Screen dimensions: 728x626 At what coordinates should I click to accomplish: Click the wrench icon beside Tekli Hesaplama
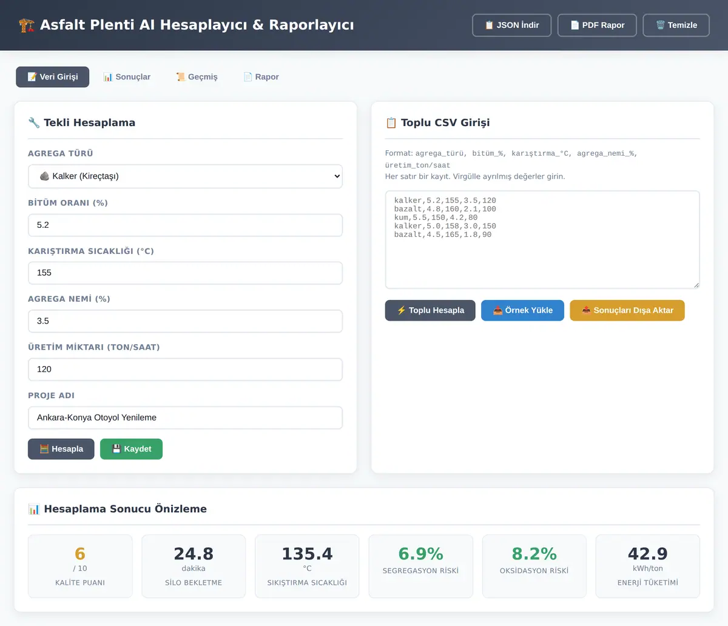pyautogui.click(x=34, y=122)
